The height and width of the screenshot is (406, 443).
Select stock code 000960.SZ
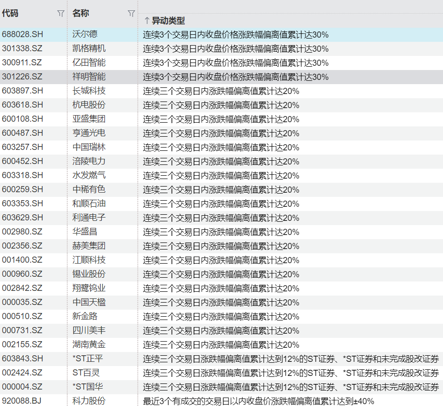(22, 274)
